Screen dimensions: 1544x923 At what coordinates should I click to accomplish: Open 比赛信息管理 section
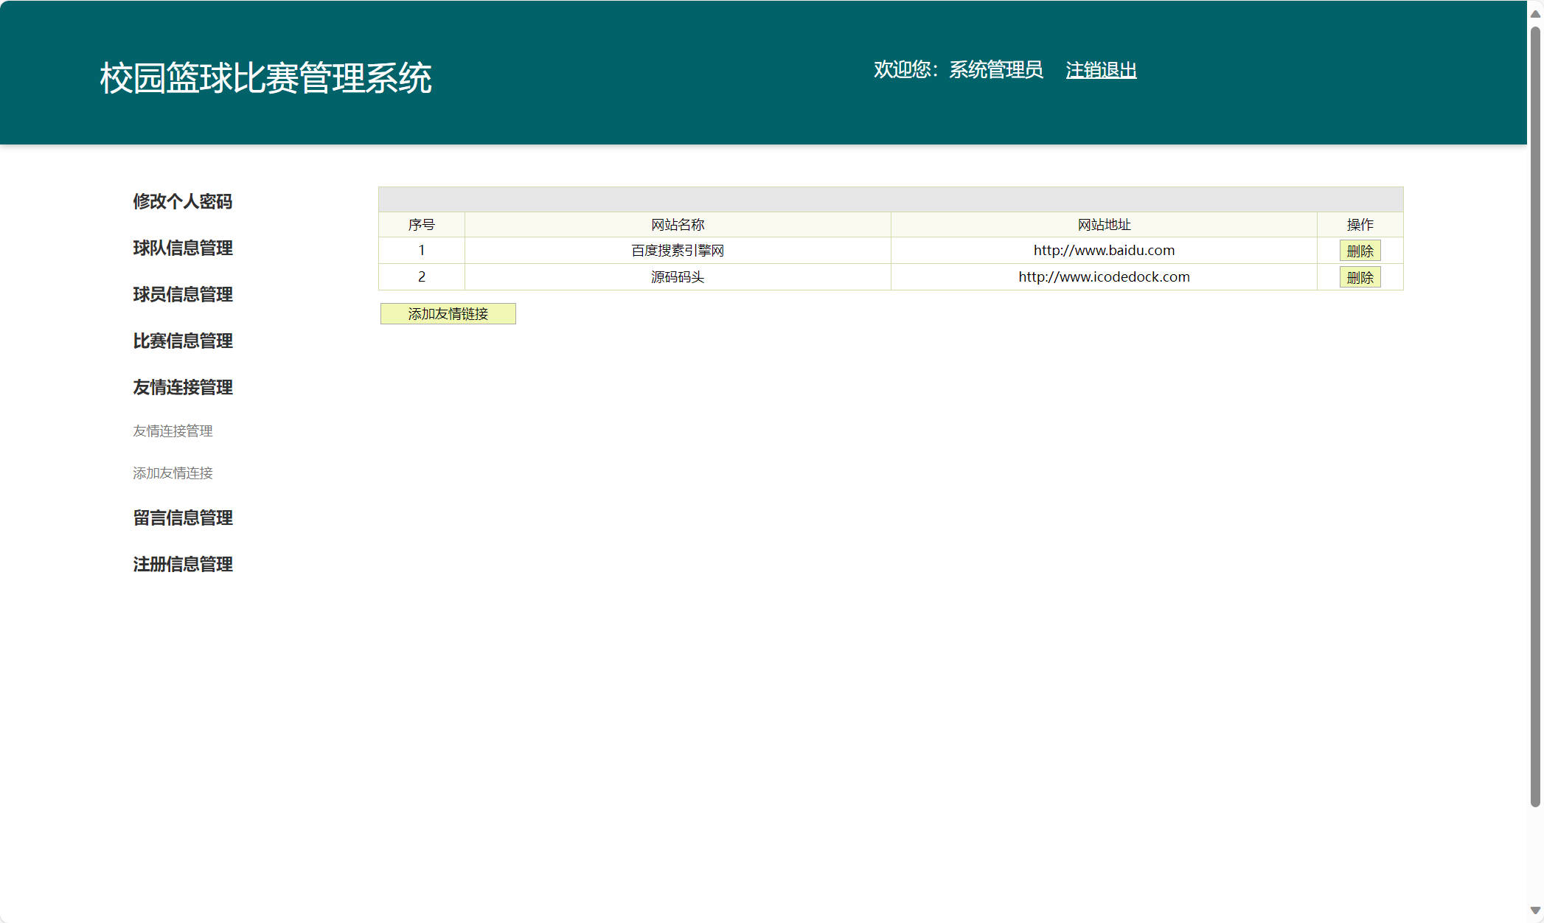click(x=182, y=341)
